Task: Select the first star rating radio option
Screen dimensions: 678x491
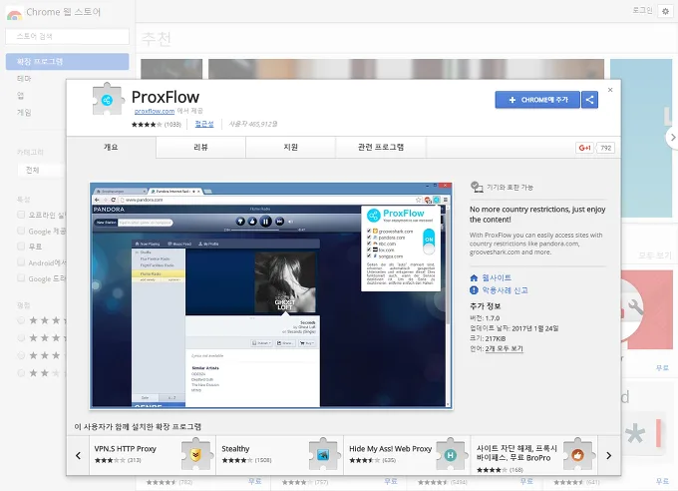Action: (21, 320)
